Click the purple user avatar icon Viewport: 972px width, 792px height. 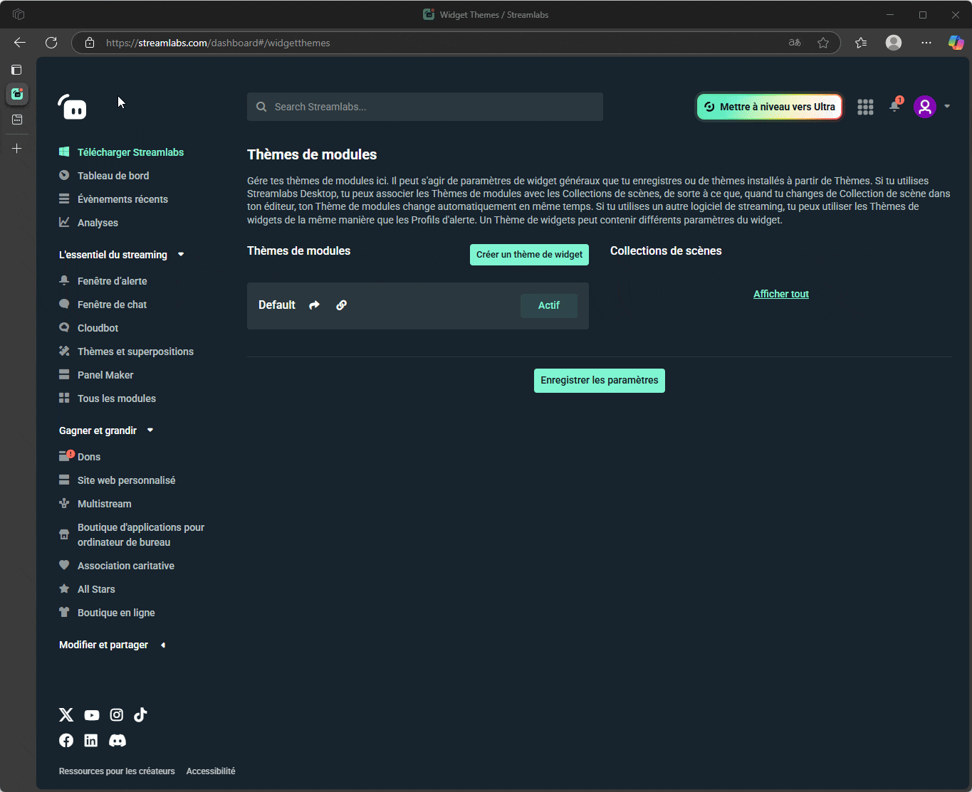click(x=924, y=107)
